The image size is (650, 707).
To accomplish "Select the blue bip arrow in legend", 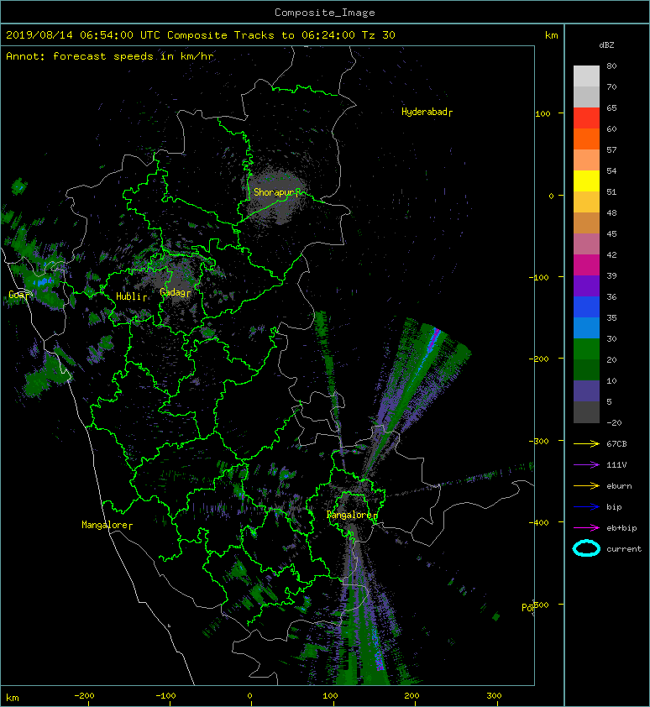I will (586, 507).
